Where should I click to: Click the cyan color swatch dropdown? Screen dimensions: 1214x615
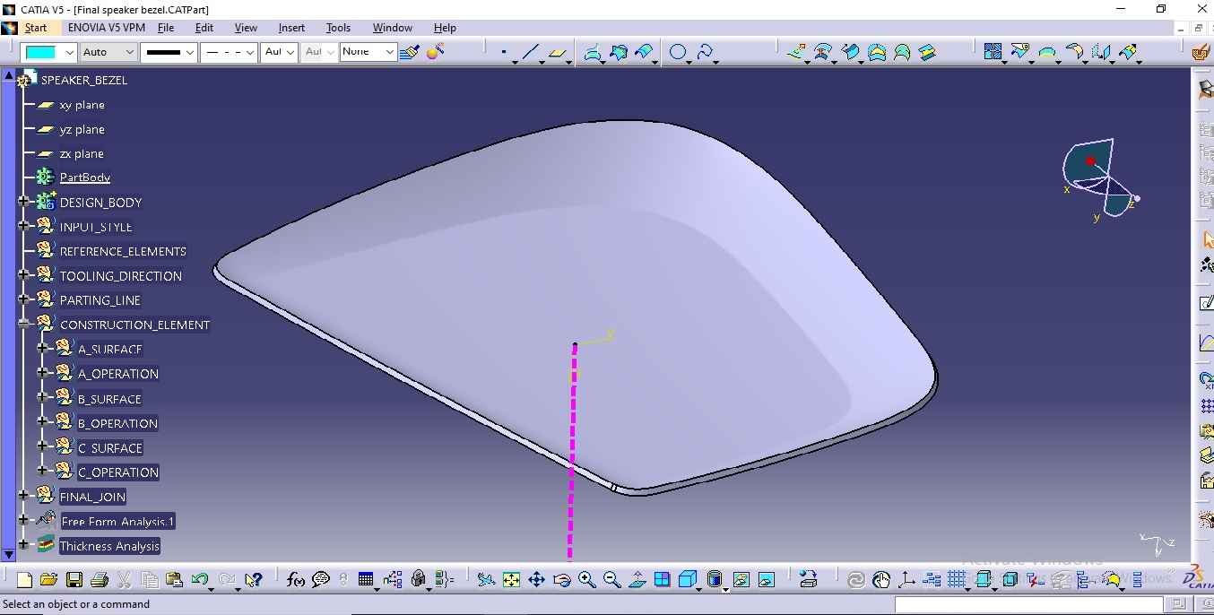69,53
